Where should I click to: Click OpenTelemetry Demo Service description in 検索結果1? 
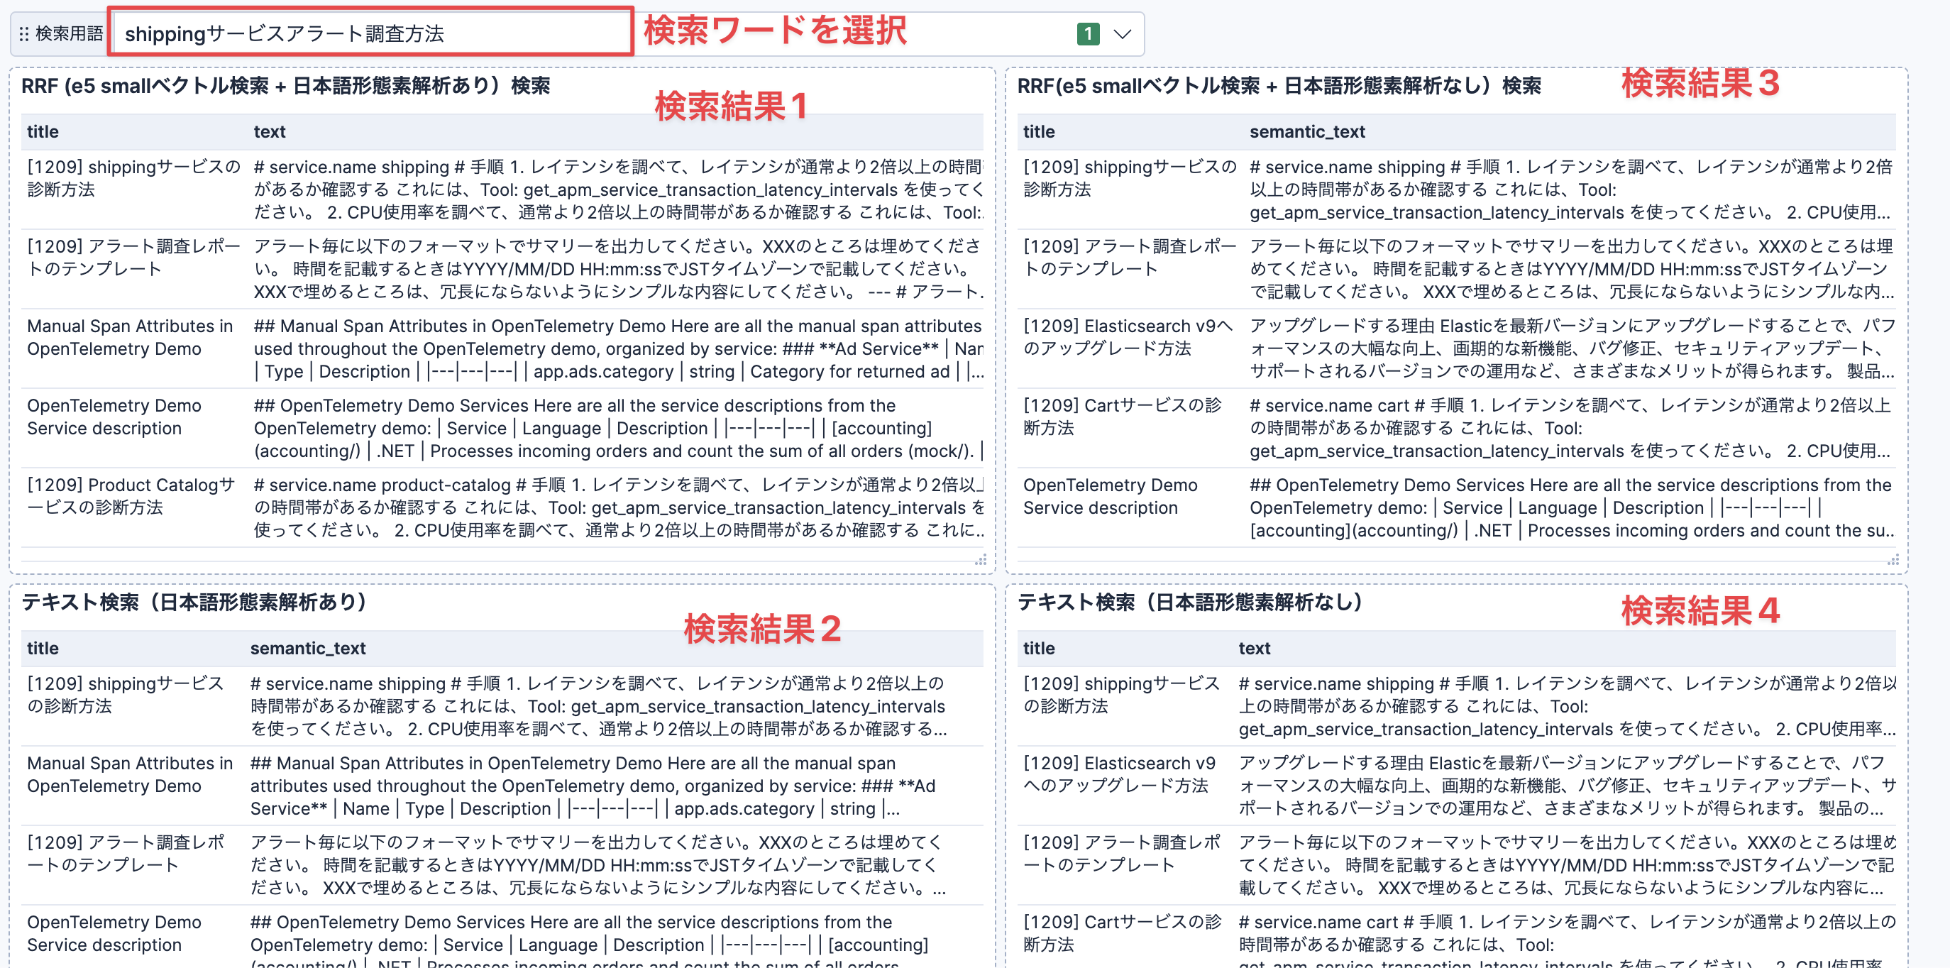(114, 417)
